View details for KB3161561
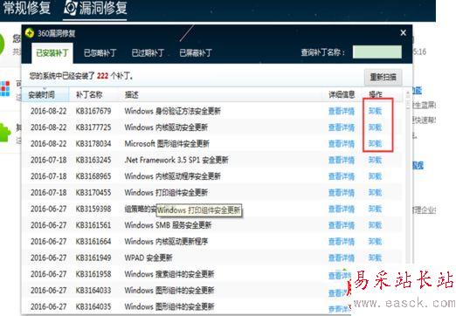456x316 pixels. click(342, 225)
